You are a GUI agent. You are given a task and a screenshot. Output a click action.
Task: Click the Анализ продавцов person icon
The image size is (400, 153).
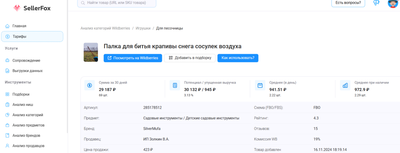pos(7,146)
